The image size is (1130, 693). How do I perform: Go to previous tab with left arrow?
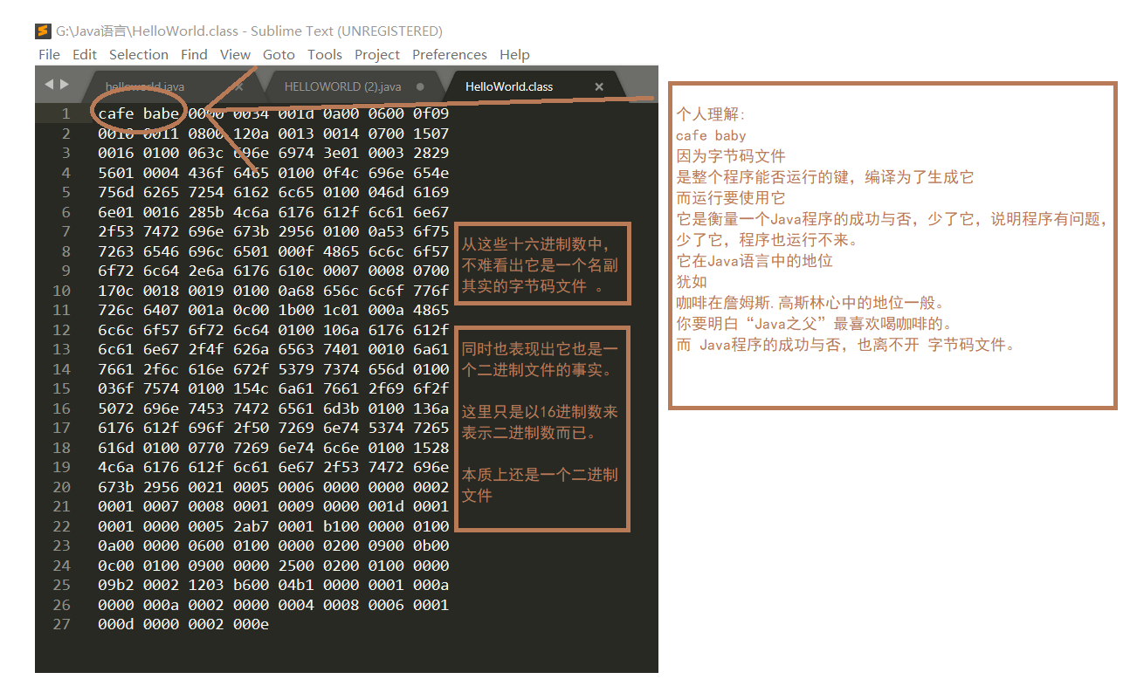(x=49, y=84)
